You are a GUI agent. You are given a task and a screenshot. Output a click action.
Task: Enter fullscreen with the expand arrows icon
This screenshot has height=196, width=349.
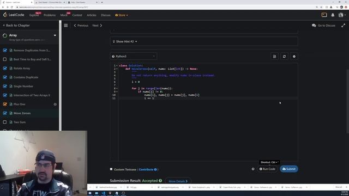click(x=343, y=26)
